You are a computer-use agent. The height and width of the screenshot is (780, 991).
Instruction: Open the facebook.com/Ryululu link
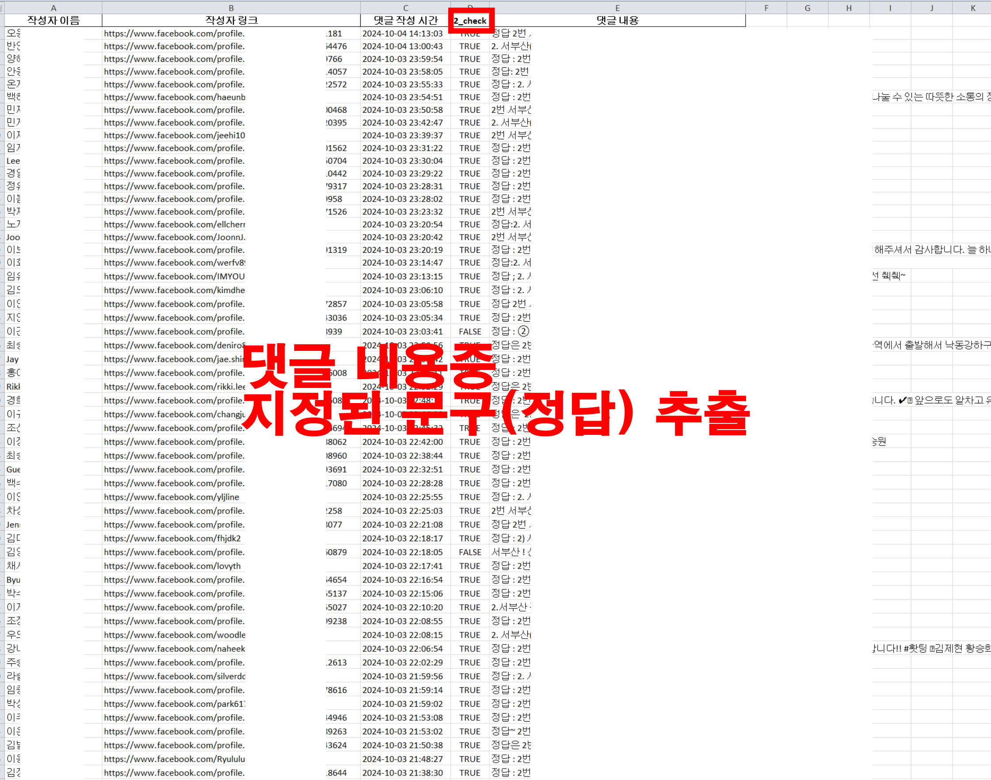pos(175,759)
